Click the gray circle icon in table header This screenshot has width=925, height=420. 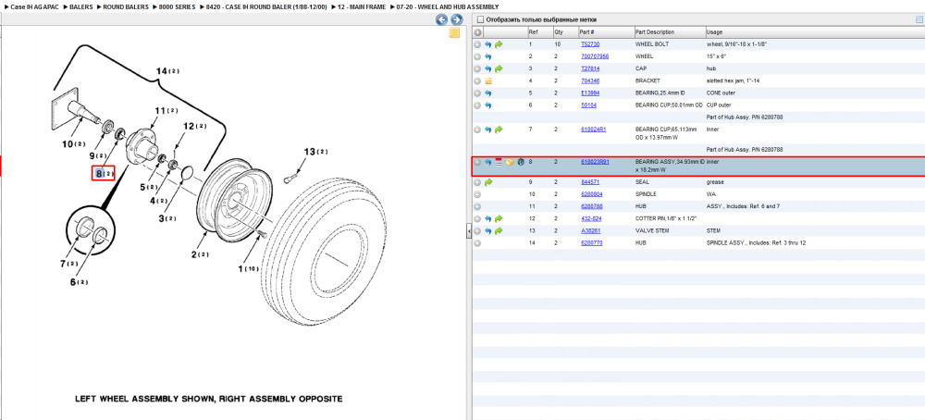[x=478, y=31]
